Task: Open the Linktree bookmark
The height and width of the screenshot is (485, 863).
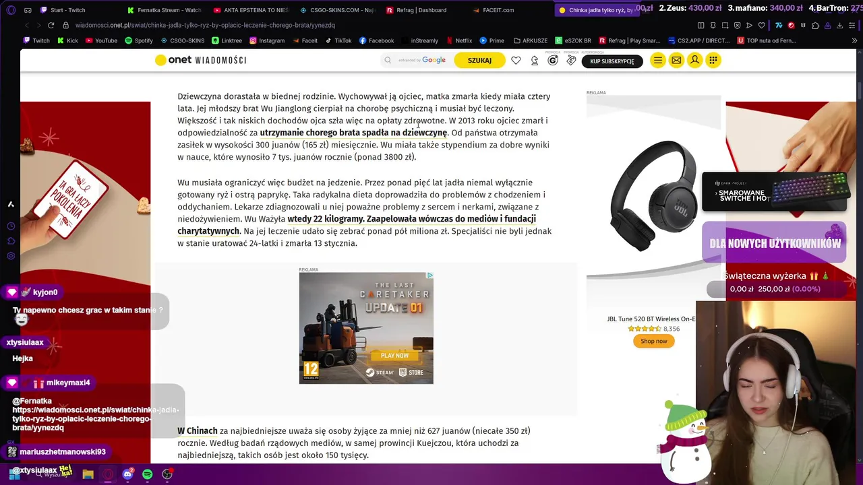Action: pyautogui.click(x=226, y=40)
